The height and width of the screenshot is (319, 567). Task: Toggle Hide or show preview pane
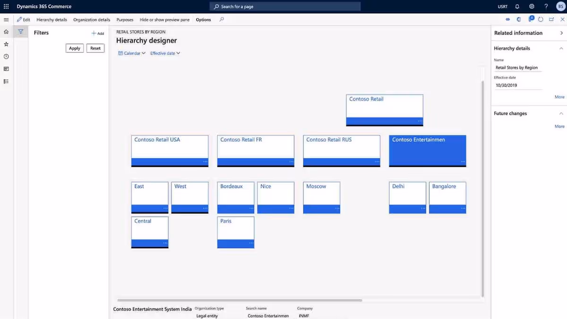point(164,20)
